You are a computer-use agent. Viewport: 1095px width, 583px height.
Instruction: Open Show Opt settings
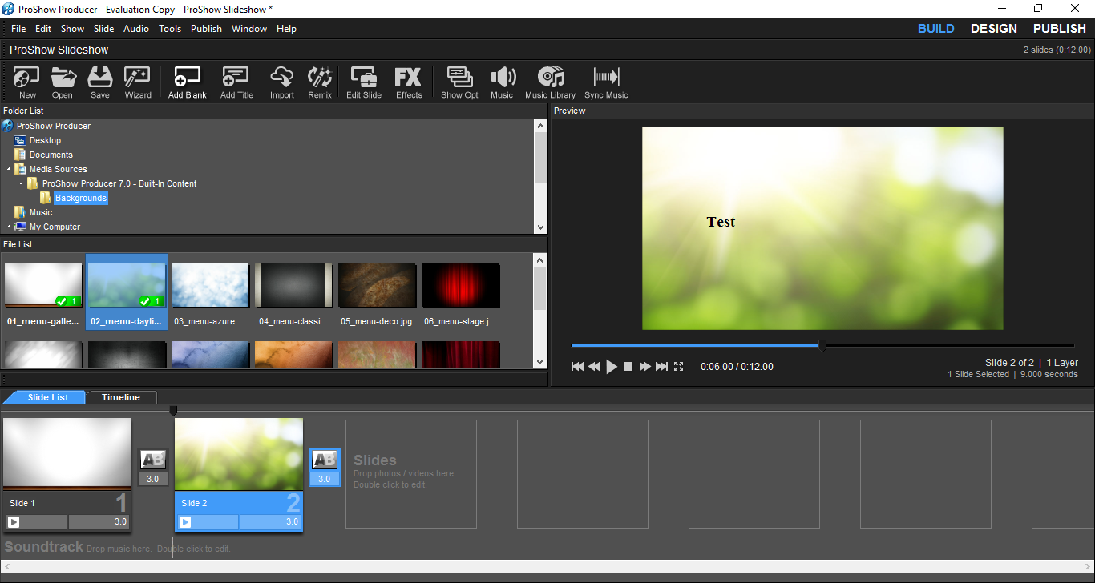(459, 82)
